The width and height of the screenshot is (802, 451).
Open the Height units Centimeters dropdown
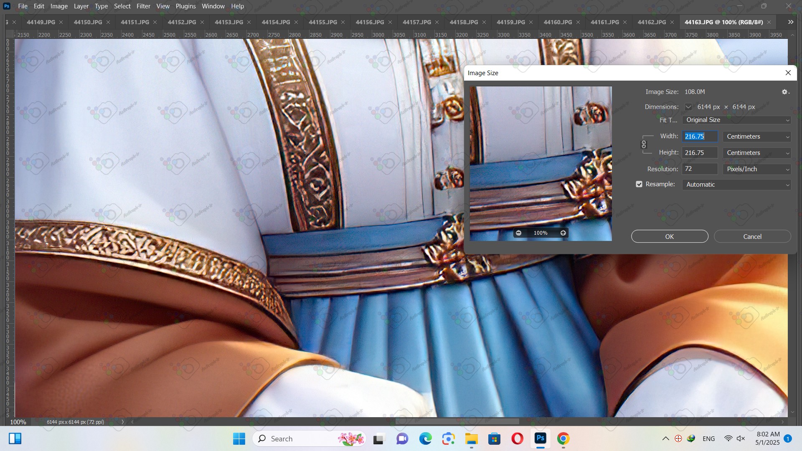[757, 153]
